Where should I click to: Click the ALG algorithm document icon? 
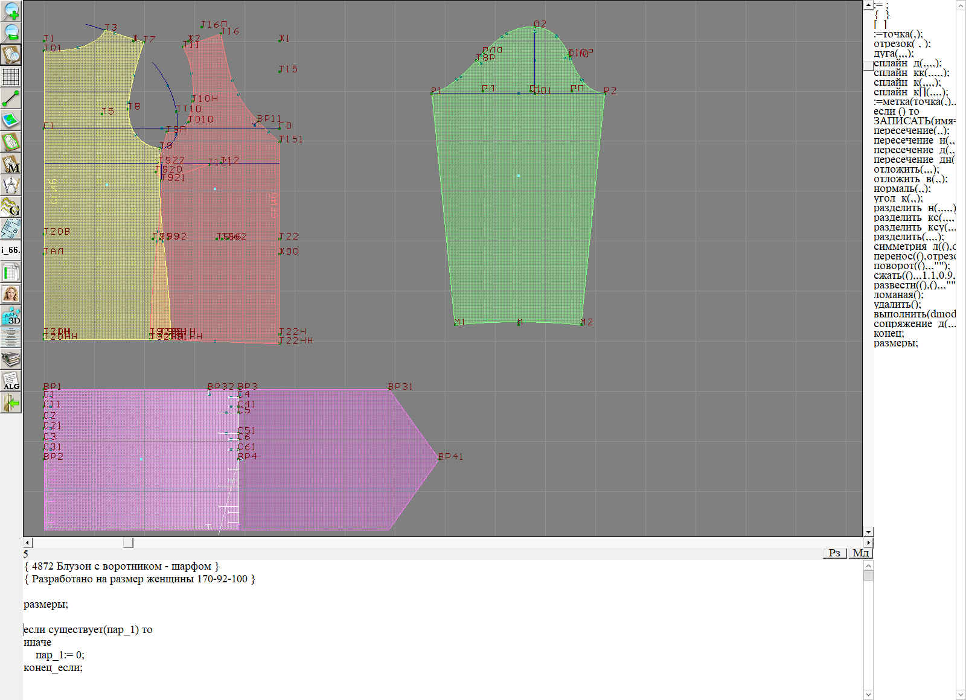pyautogui.click(x=11, y=381)
